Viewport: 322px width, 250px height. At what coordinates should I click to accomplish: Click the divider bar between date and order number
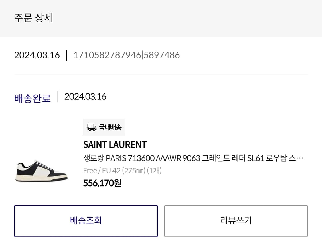point(66,55)
